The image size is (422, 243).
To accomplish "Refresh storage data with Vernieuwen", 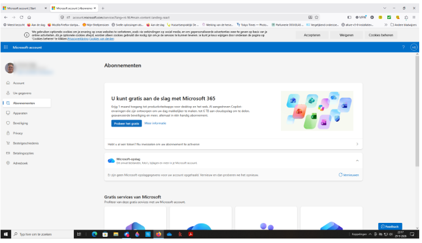I will 349,175.
